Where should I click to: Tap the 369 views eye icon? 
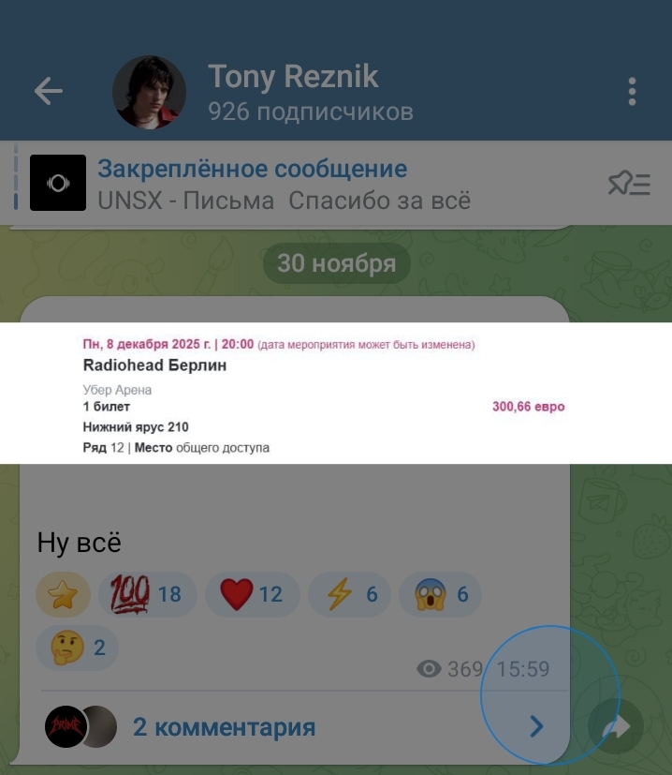point(429,669)
